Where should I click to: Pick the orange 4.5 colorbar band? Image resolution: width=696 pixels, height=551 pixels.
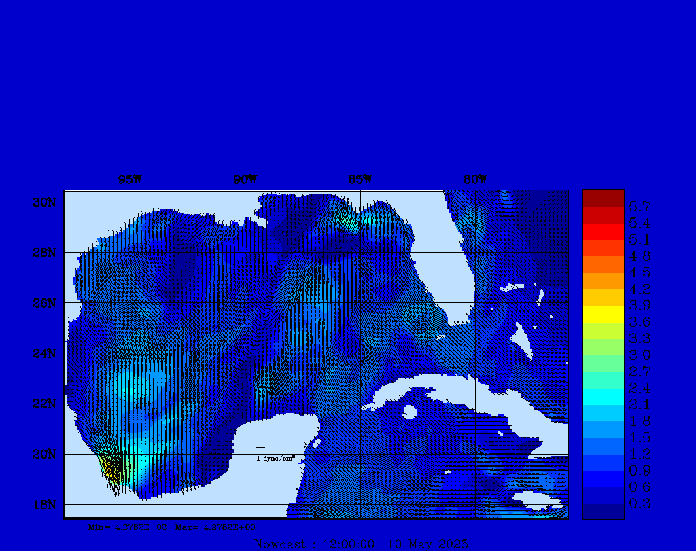click(603, 264)
